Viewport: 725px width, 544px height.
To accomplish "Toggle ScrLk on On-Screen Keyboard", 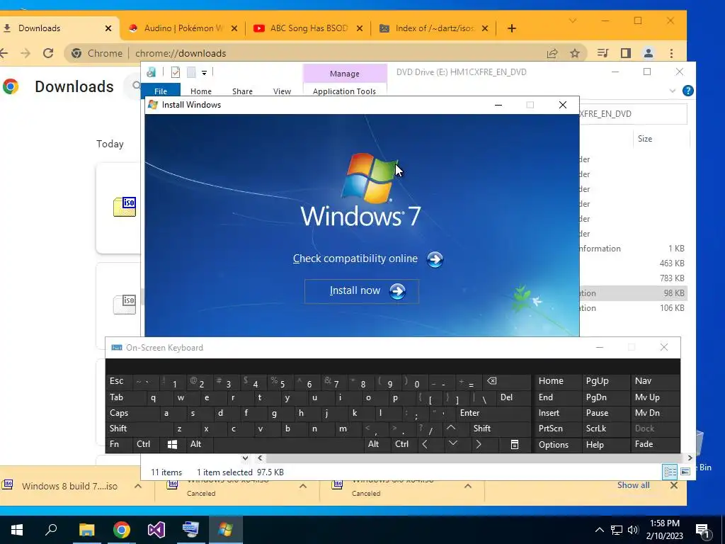I will tap(605, 429).
